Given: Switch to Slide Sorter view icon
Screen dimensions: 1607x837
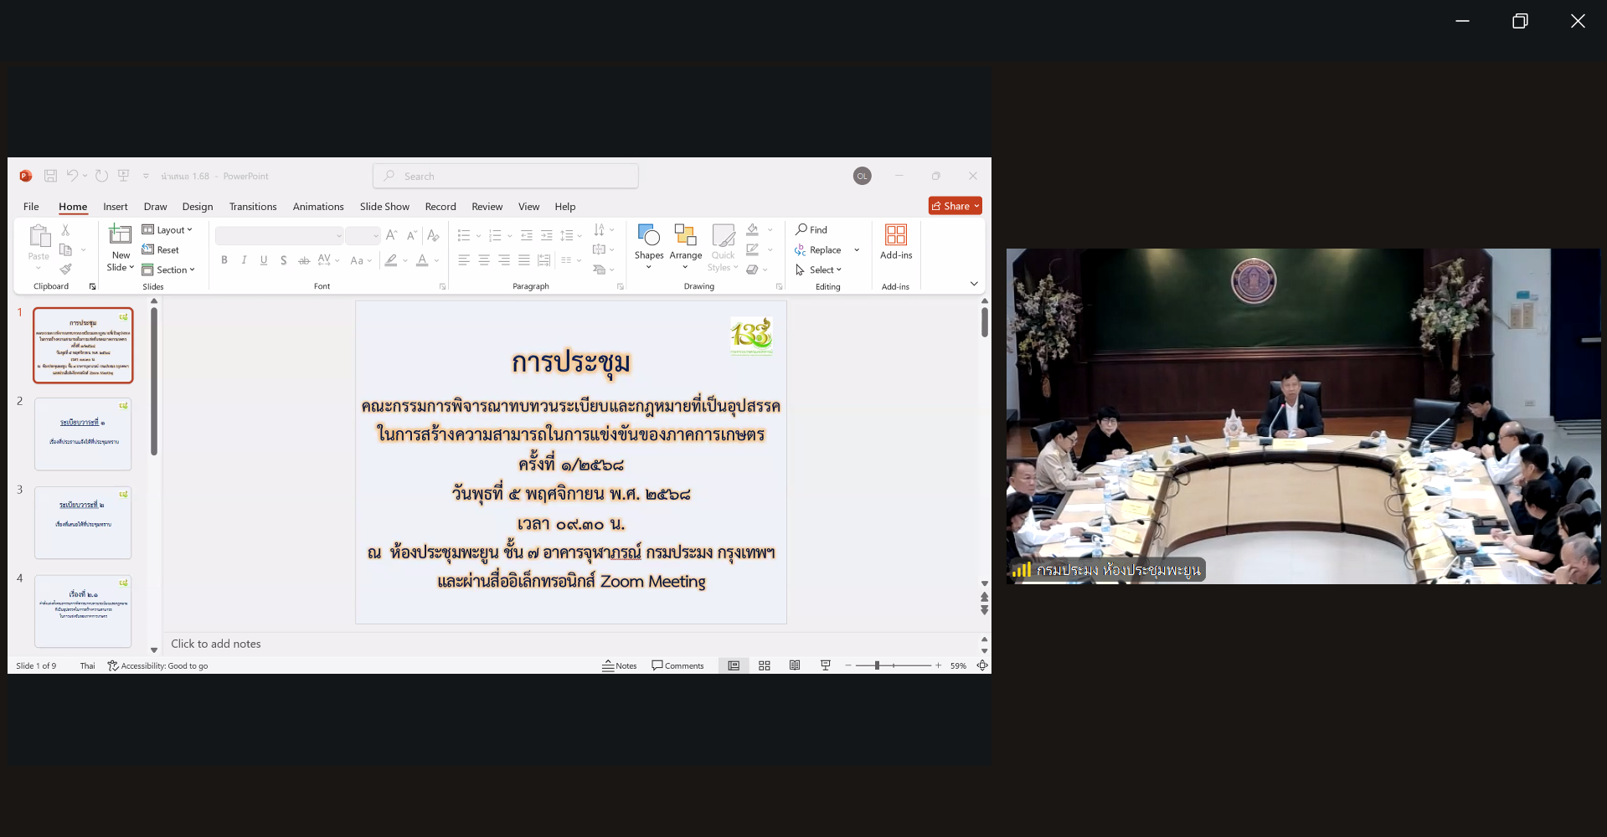Looking at the screenshot, I should point(765,665).
